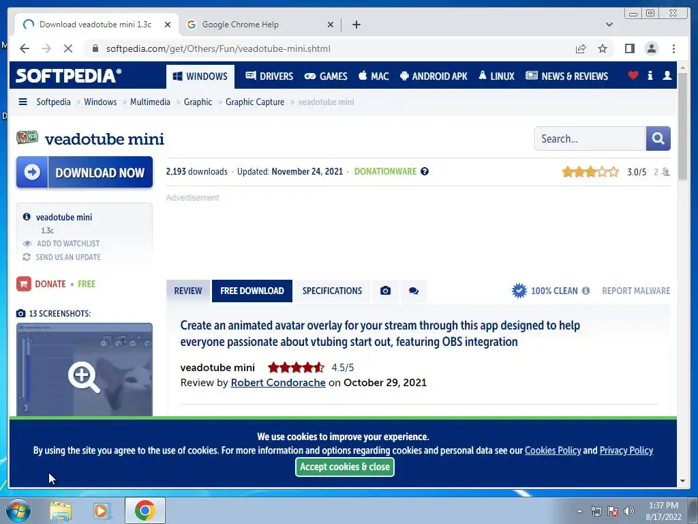Click the search magnifier button
Image resolution: width=698 pixels, height=524 pixels.
pos(658,139)
